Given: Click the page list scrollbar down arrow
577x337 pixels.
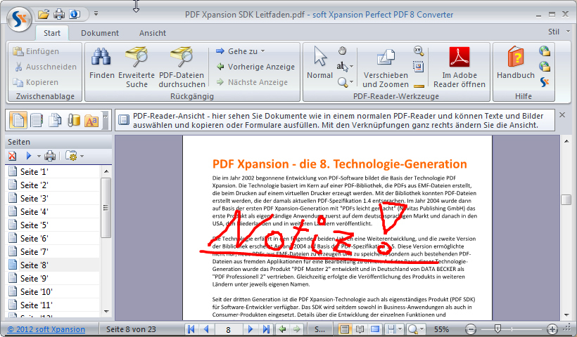Looking at the screenshot, I should (x=106, y=312).
